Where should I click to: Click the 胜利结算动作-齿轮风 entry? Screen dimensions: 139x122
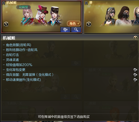(22, 50)
